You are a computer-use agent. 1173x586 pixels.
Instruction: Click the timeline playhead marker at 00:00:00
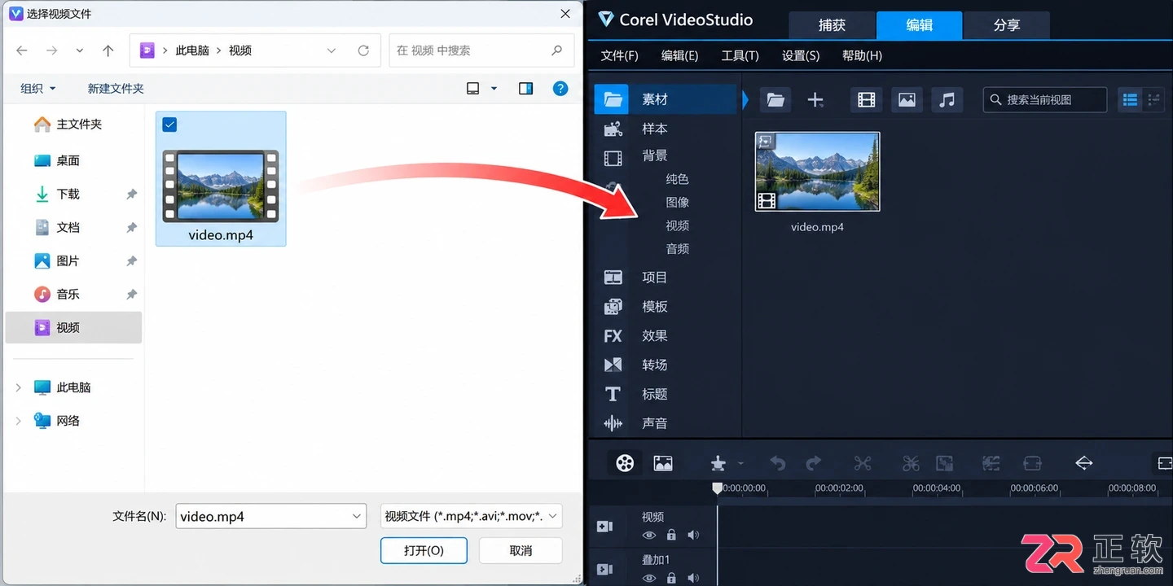(x=717, y=488)
